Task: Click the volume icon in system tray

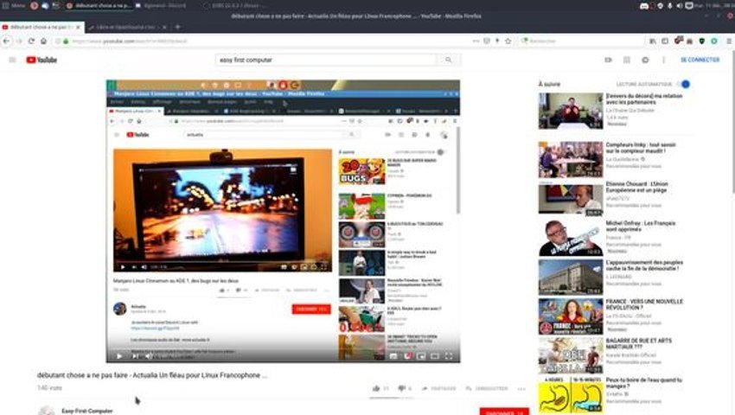Action: (679, 6)
